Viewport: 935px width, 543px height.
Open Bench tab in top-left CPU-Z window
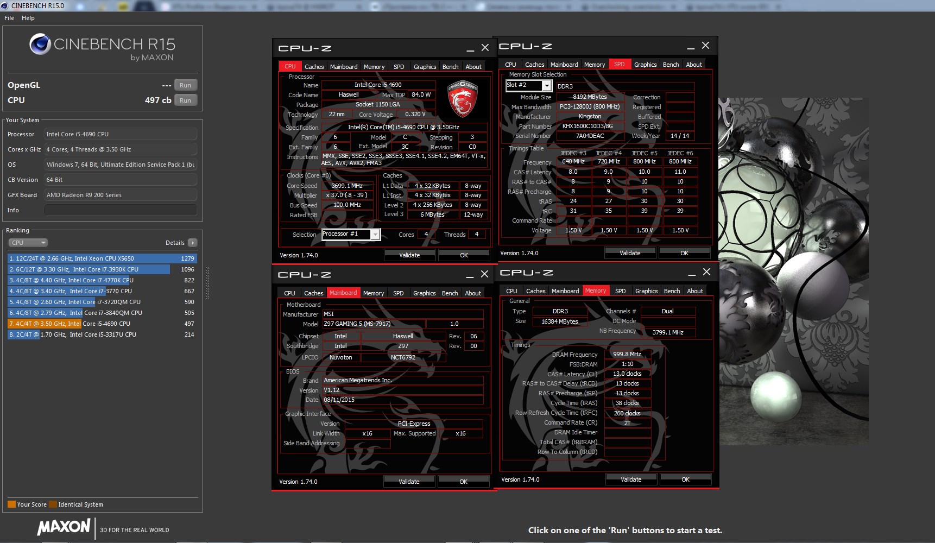(x=450, y=67)
